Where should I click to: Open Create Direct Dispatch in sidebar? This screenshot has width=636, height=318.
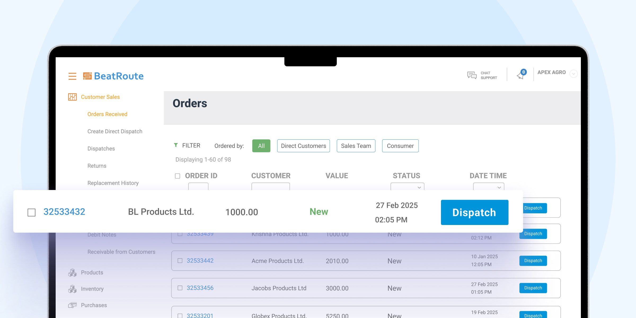pyautogui.click(x=115, y=131)
